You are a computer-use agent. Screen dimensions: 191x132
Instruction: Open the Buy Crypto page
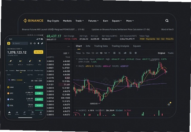pyautogui.click(x=53, y=21)
